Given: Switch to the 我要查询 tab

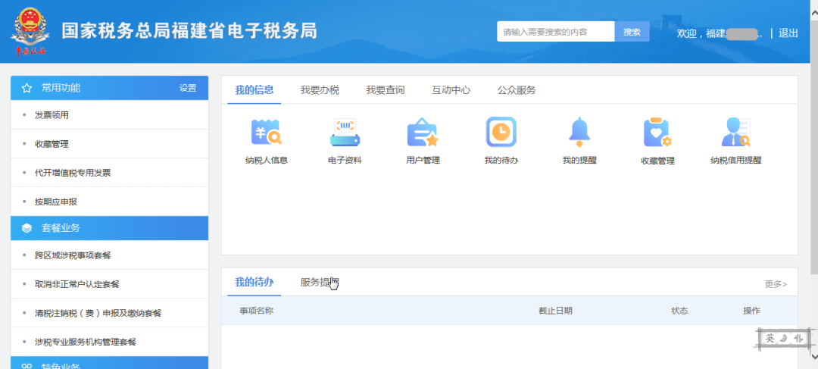Looking at the screenshot, I should [x=386, y=89].
